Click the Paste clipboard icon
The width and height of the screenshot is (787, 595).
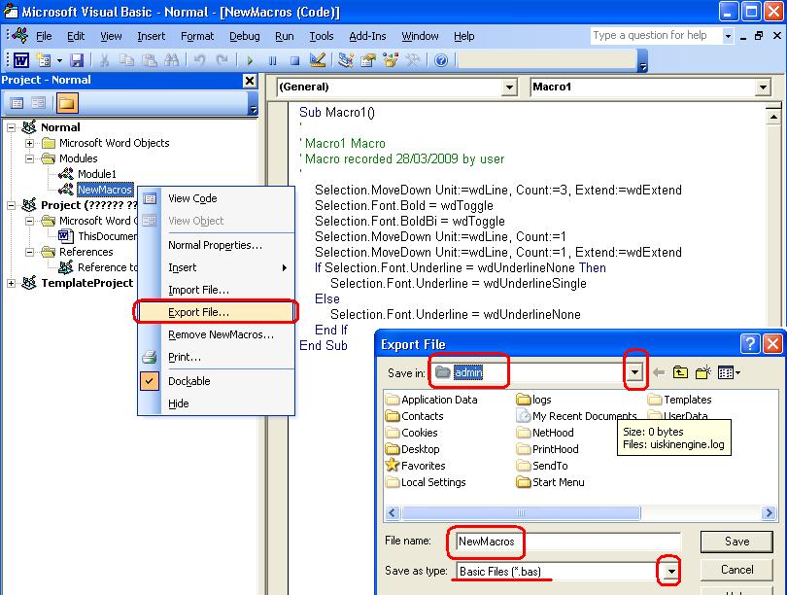pos(149,60)
